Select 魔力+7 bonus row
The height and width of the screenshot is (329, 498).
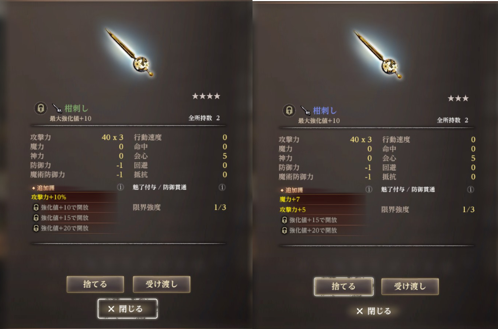pyautogui.click(x=322, y=199)
